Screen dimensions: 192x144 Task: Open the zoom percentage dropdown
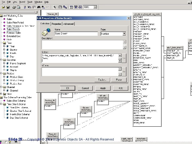[x=95, y=7]
